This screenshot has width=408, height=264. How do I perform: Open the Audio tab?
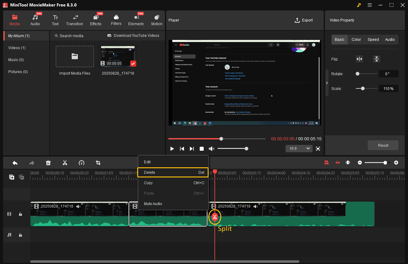pos(35,20)
